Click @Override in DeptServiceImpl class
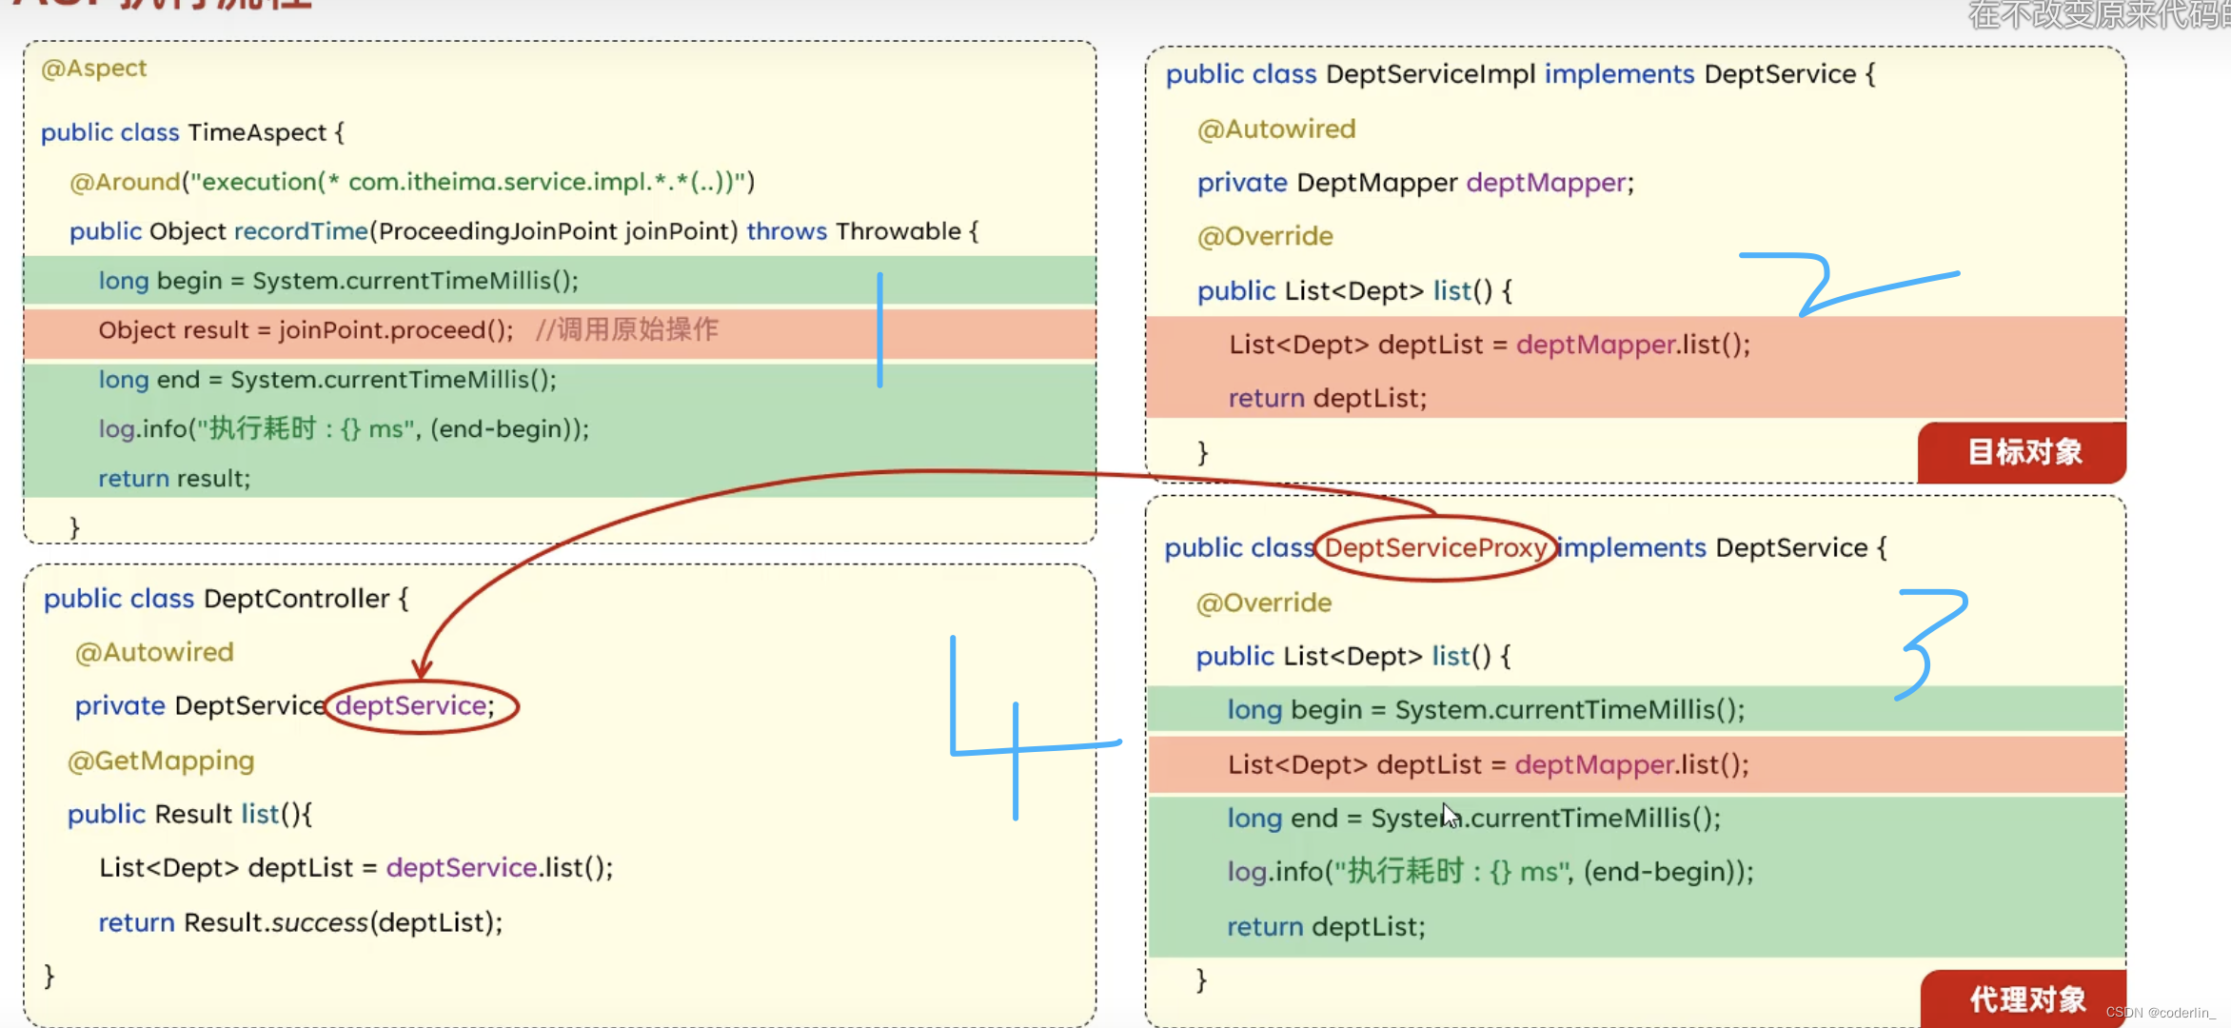This screenshot has height=1028, width=2231. tap(1265, 236)
